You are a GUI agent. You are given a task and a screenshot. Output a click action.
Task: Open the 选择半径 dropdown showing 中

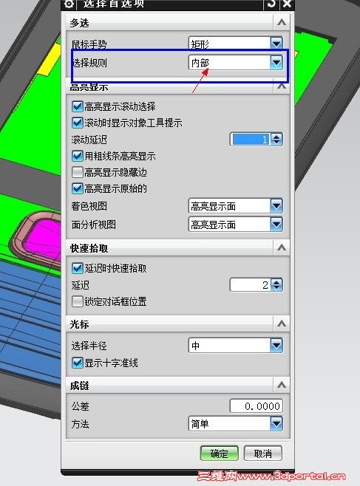coord(236,346)
